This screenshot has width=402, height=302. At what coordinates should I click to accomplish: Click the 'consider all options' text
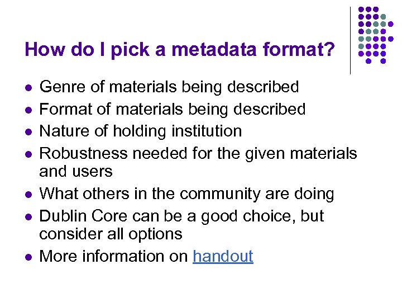(111, 234)
